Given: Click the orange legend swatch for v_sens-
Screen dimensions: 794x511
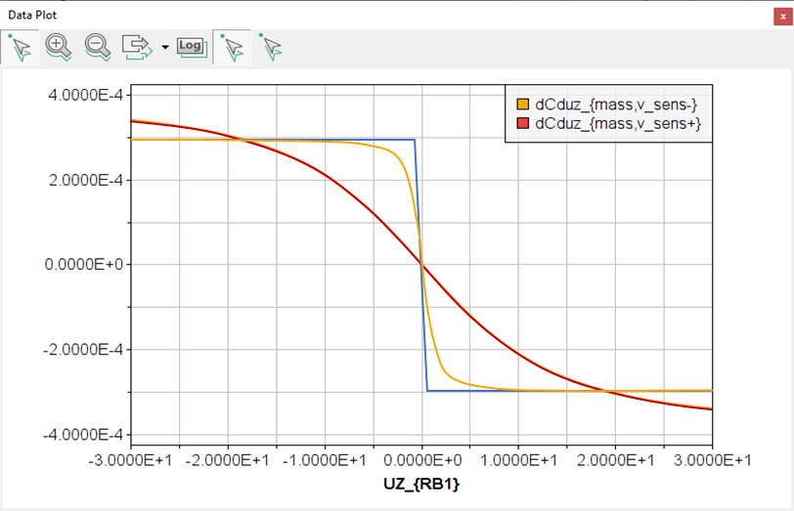Looking at the screenshot, I should coord(522,105).
